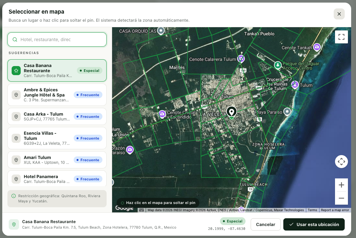Click Report a map error link
This screenshot has height=238, width=356.
[335, 210]
